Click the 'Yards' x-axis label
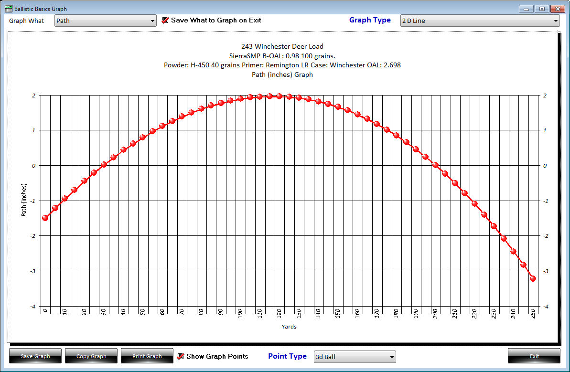570x372 pixels. coord(289,327)
